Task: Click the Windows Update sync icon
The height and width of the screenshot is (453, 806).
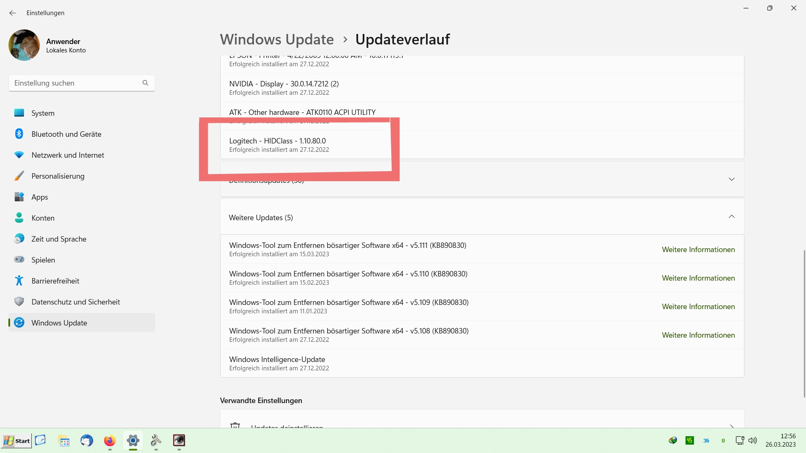Action: pos(19,323)
